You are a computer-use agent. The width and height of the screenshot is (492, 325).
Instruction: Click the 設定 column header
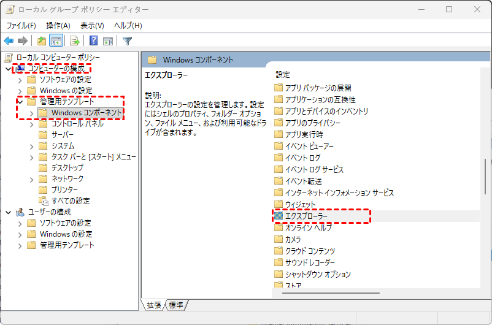283,74
